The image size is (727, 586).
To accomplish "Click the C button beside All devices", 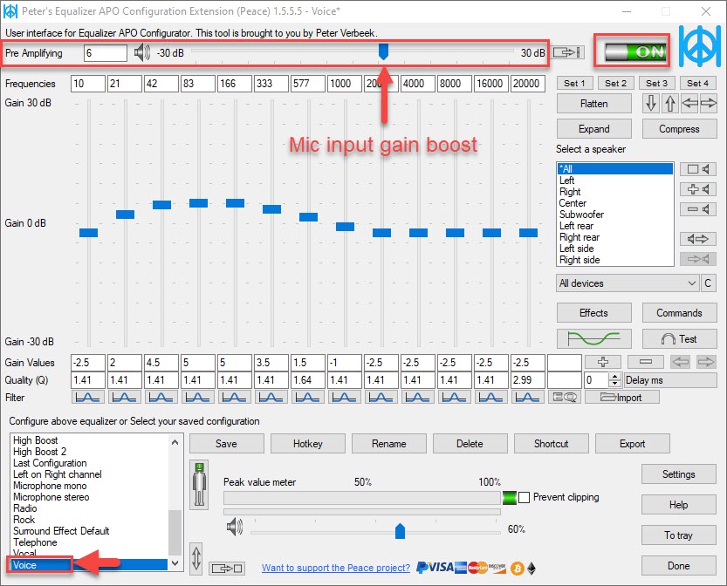I will coord(708,283).
